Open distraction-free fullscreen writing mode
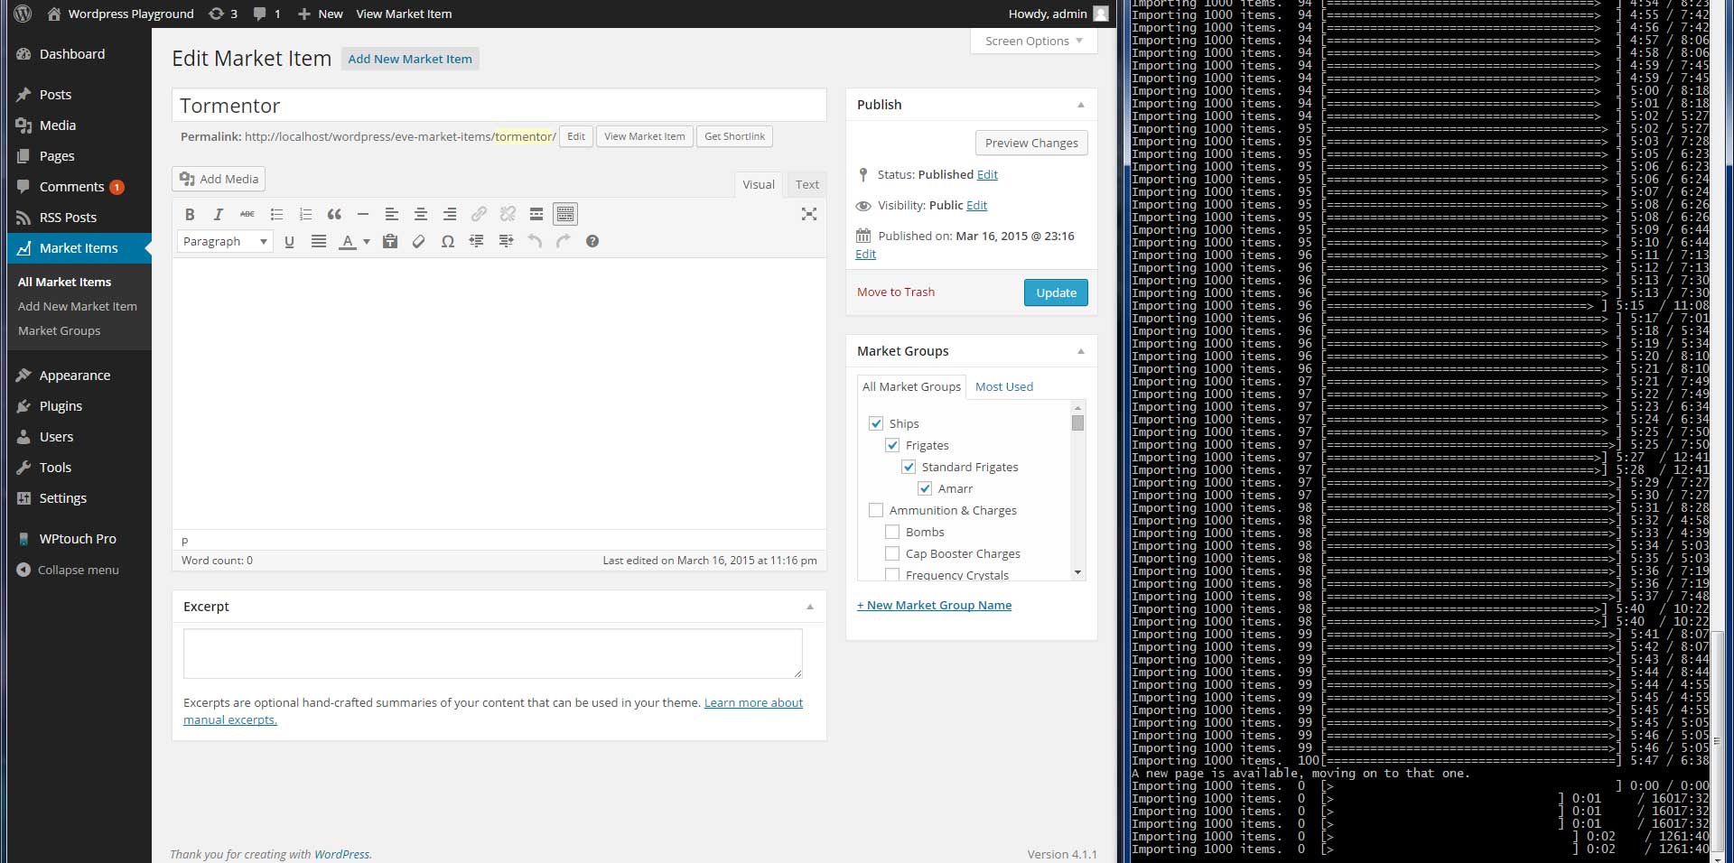1734x863 pixels. (809, 214)
